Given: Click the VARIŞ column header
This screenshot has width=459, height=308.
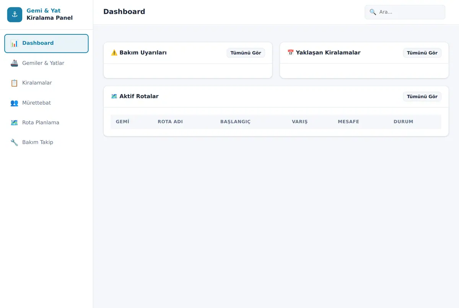Looking at the screenshot, I should tap(299, 122).
